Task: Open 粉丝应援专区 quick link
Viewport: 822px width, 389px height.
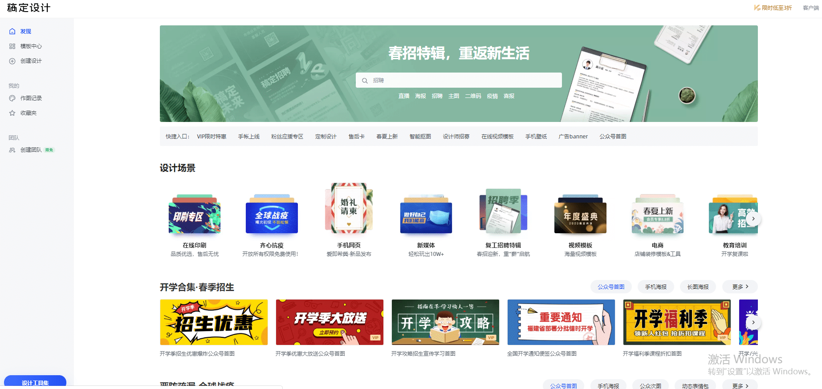Action: click(287, 137)
